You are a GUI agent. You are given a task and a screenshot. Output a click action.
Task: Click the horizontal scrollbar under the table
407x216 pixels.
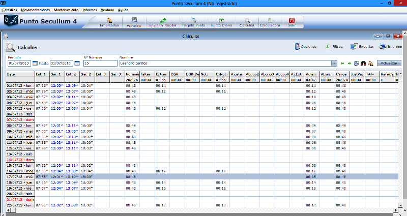(203, 210)
